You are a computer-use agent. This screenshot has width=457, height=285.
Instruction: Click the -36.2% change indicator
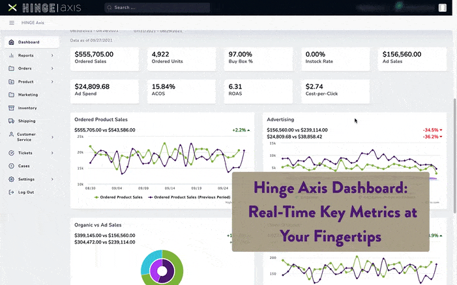[432, 137]
